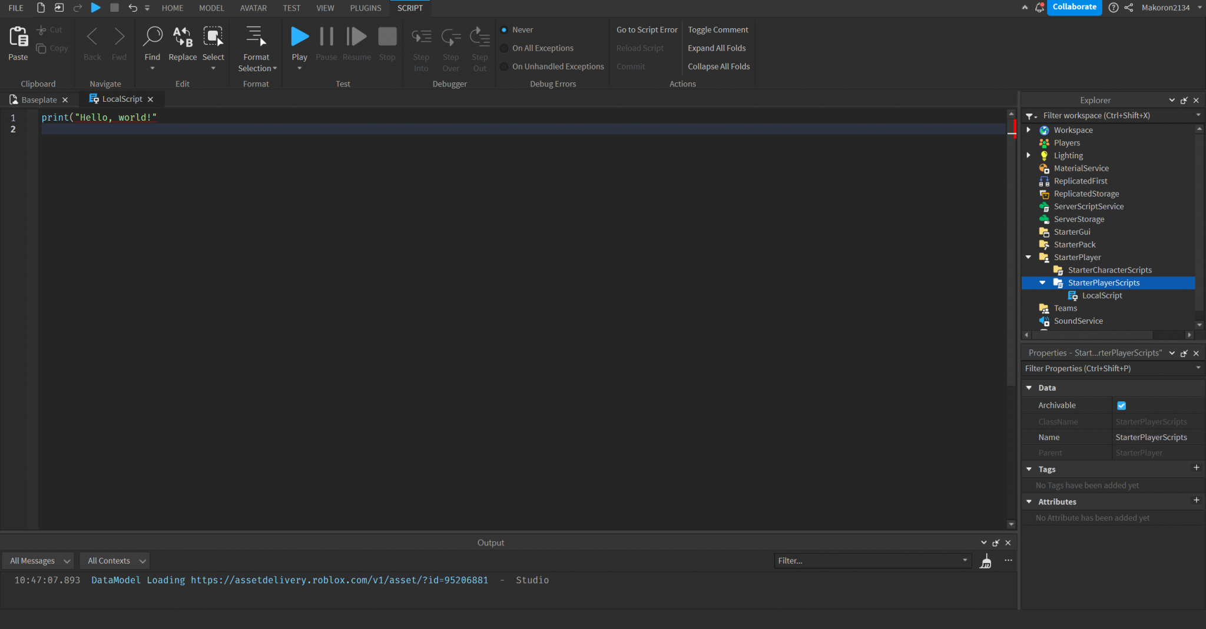The image size is (1206, 629).
Task: Click the notifications bell icon
Action: pyautogui.click(x=1039, y=8)
